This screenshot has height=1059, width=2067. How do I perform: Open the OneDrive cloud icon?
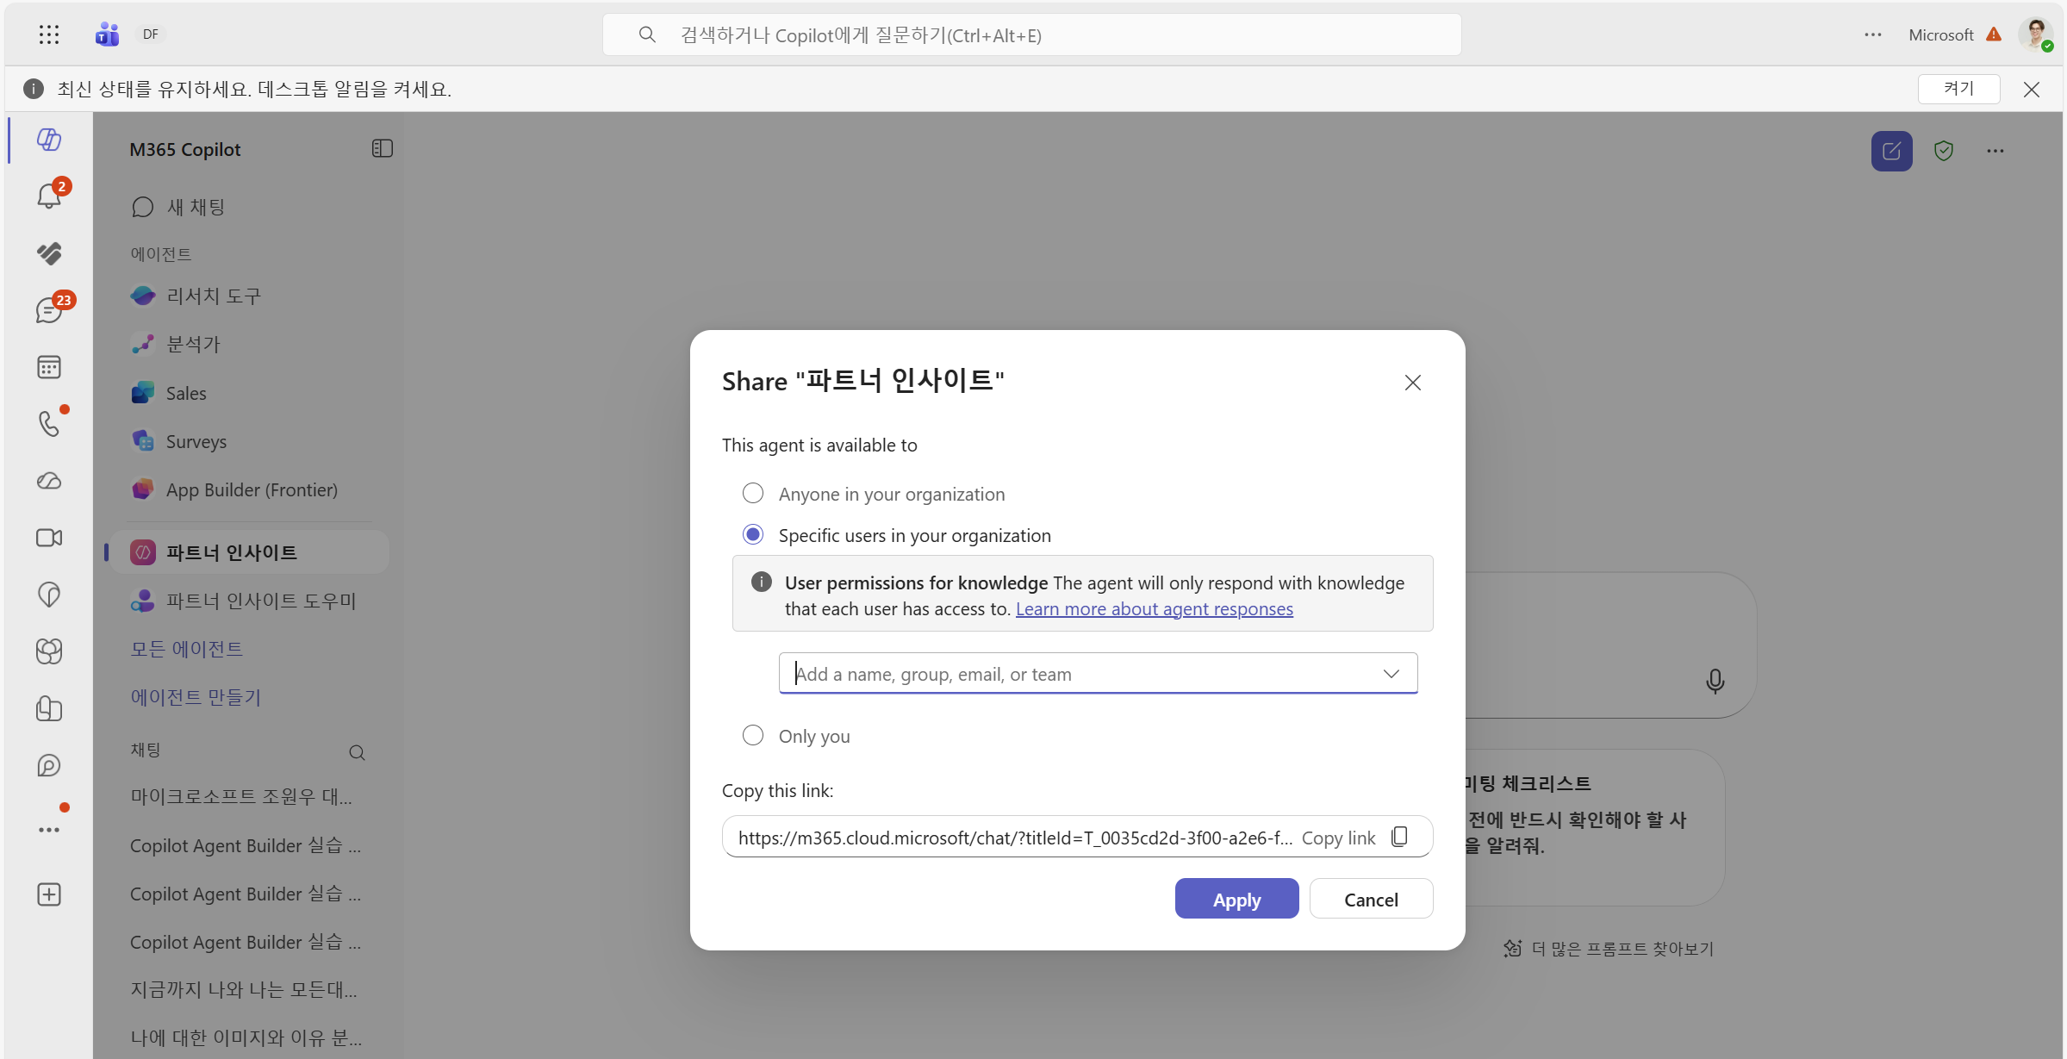coord(49,481)
